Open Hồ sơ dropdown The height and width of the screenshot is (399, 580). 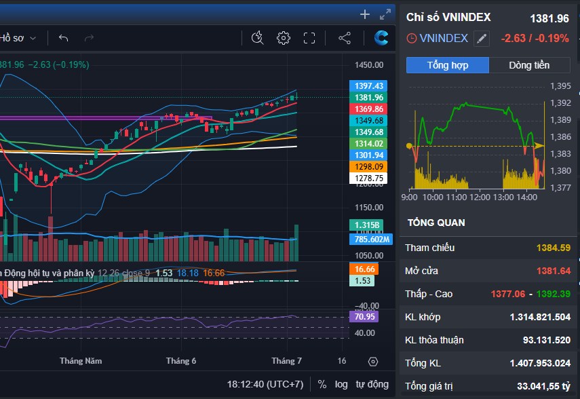18,38
